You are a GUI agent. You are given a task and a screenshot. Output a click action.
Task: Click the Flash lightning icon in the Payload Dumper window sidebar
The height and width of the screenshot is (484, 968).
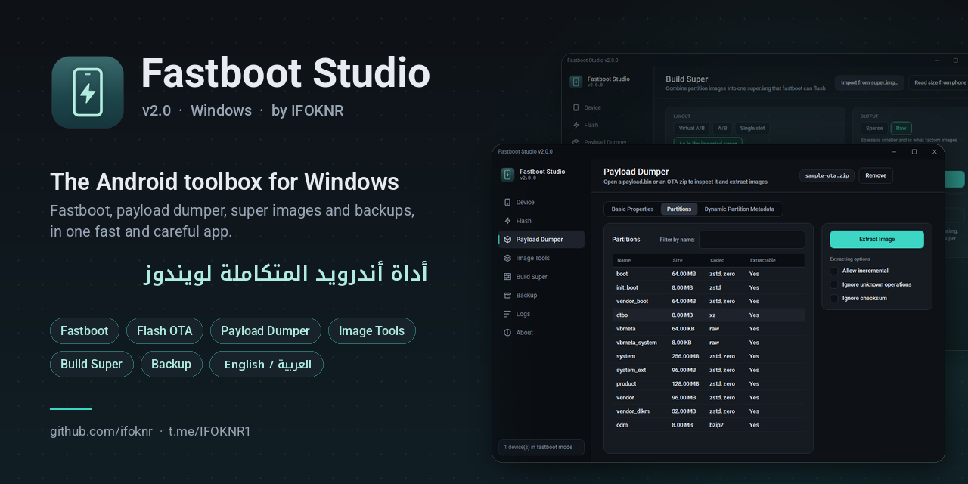pyautogui.click(x=507, y=221)
